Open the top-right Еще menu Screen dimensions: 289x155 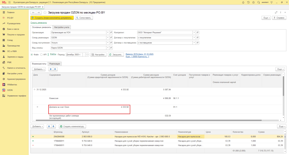coord(266,18)
